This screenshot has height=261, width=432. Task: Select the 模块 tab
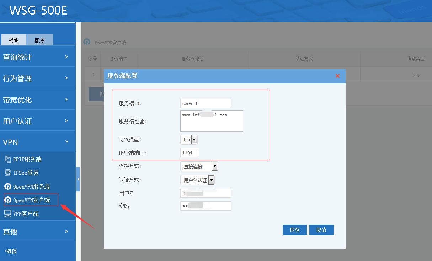tap(14, 40)
